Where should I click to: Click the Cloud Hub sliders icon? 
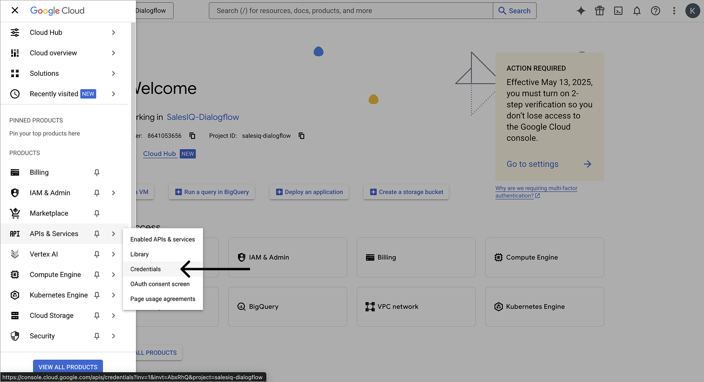(15, 33)
